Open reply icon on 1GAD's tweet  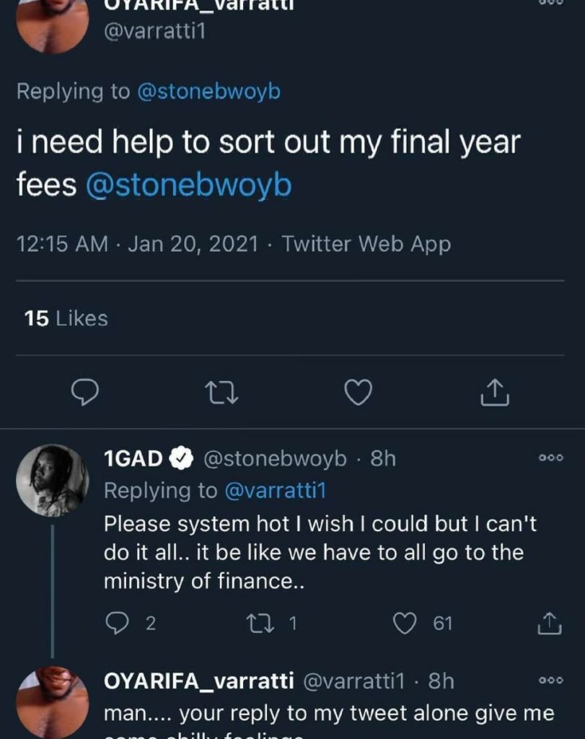pos(116,623)
